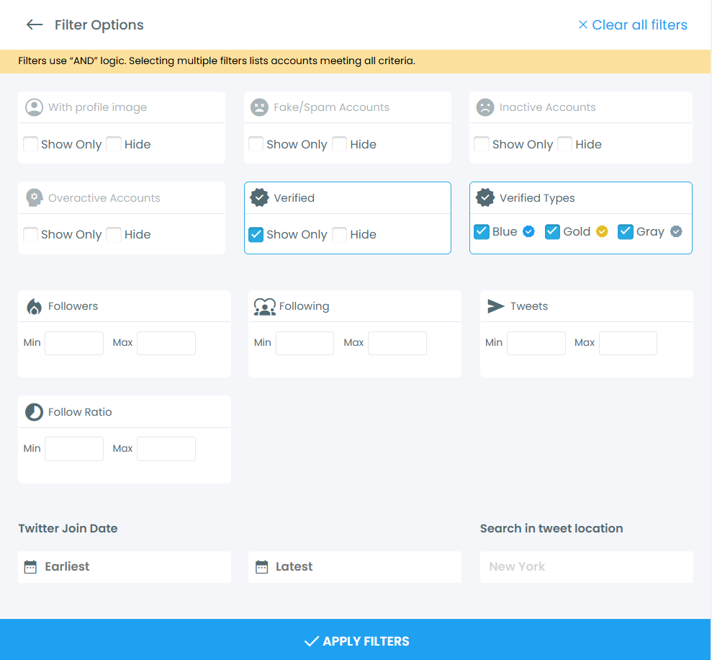Check Show Only for With profile image
The image size is (712, 660).
[x=30, y=144]
